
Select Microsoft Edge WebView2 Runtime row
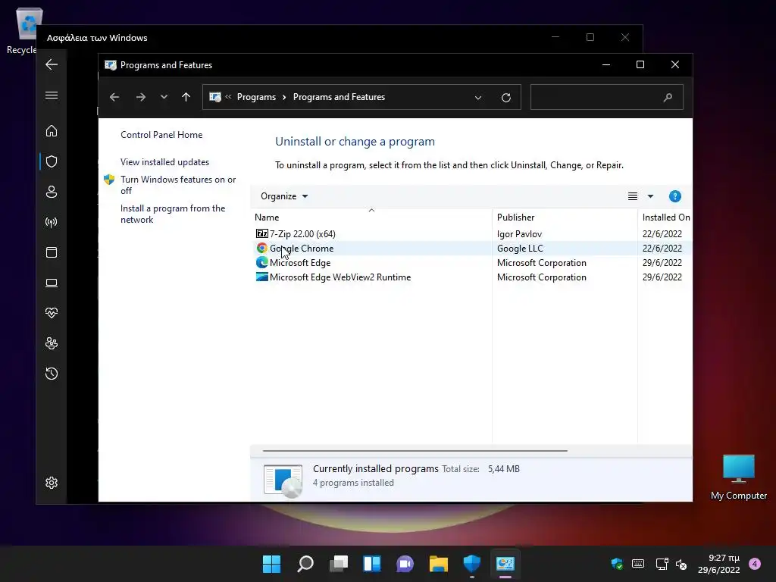click(470, 277)
